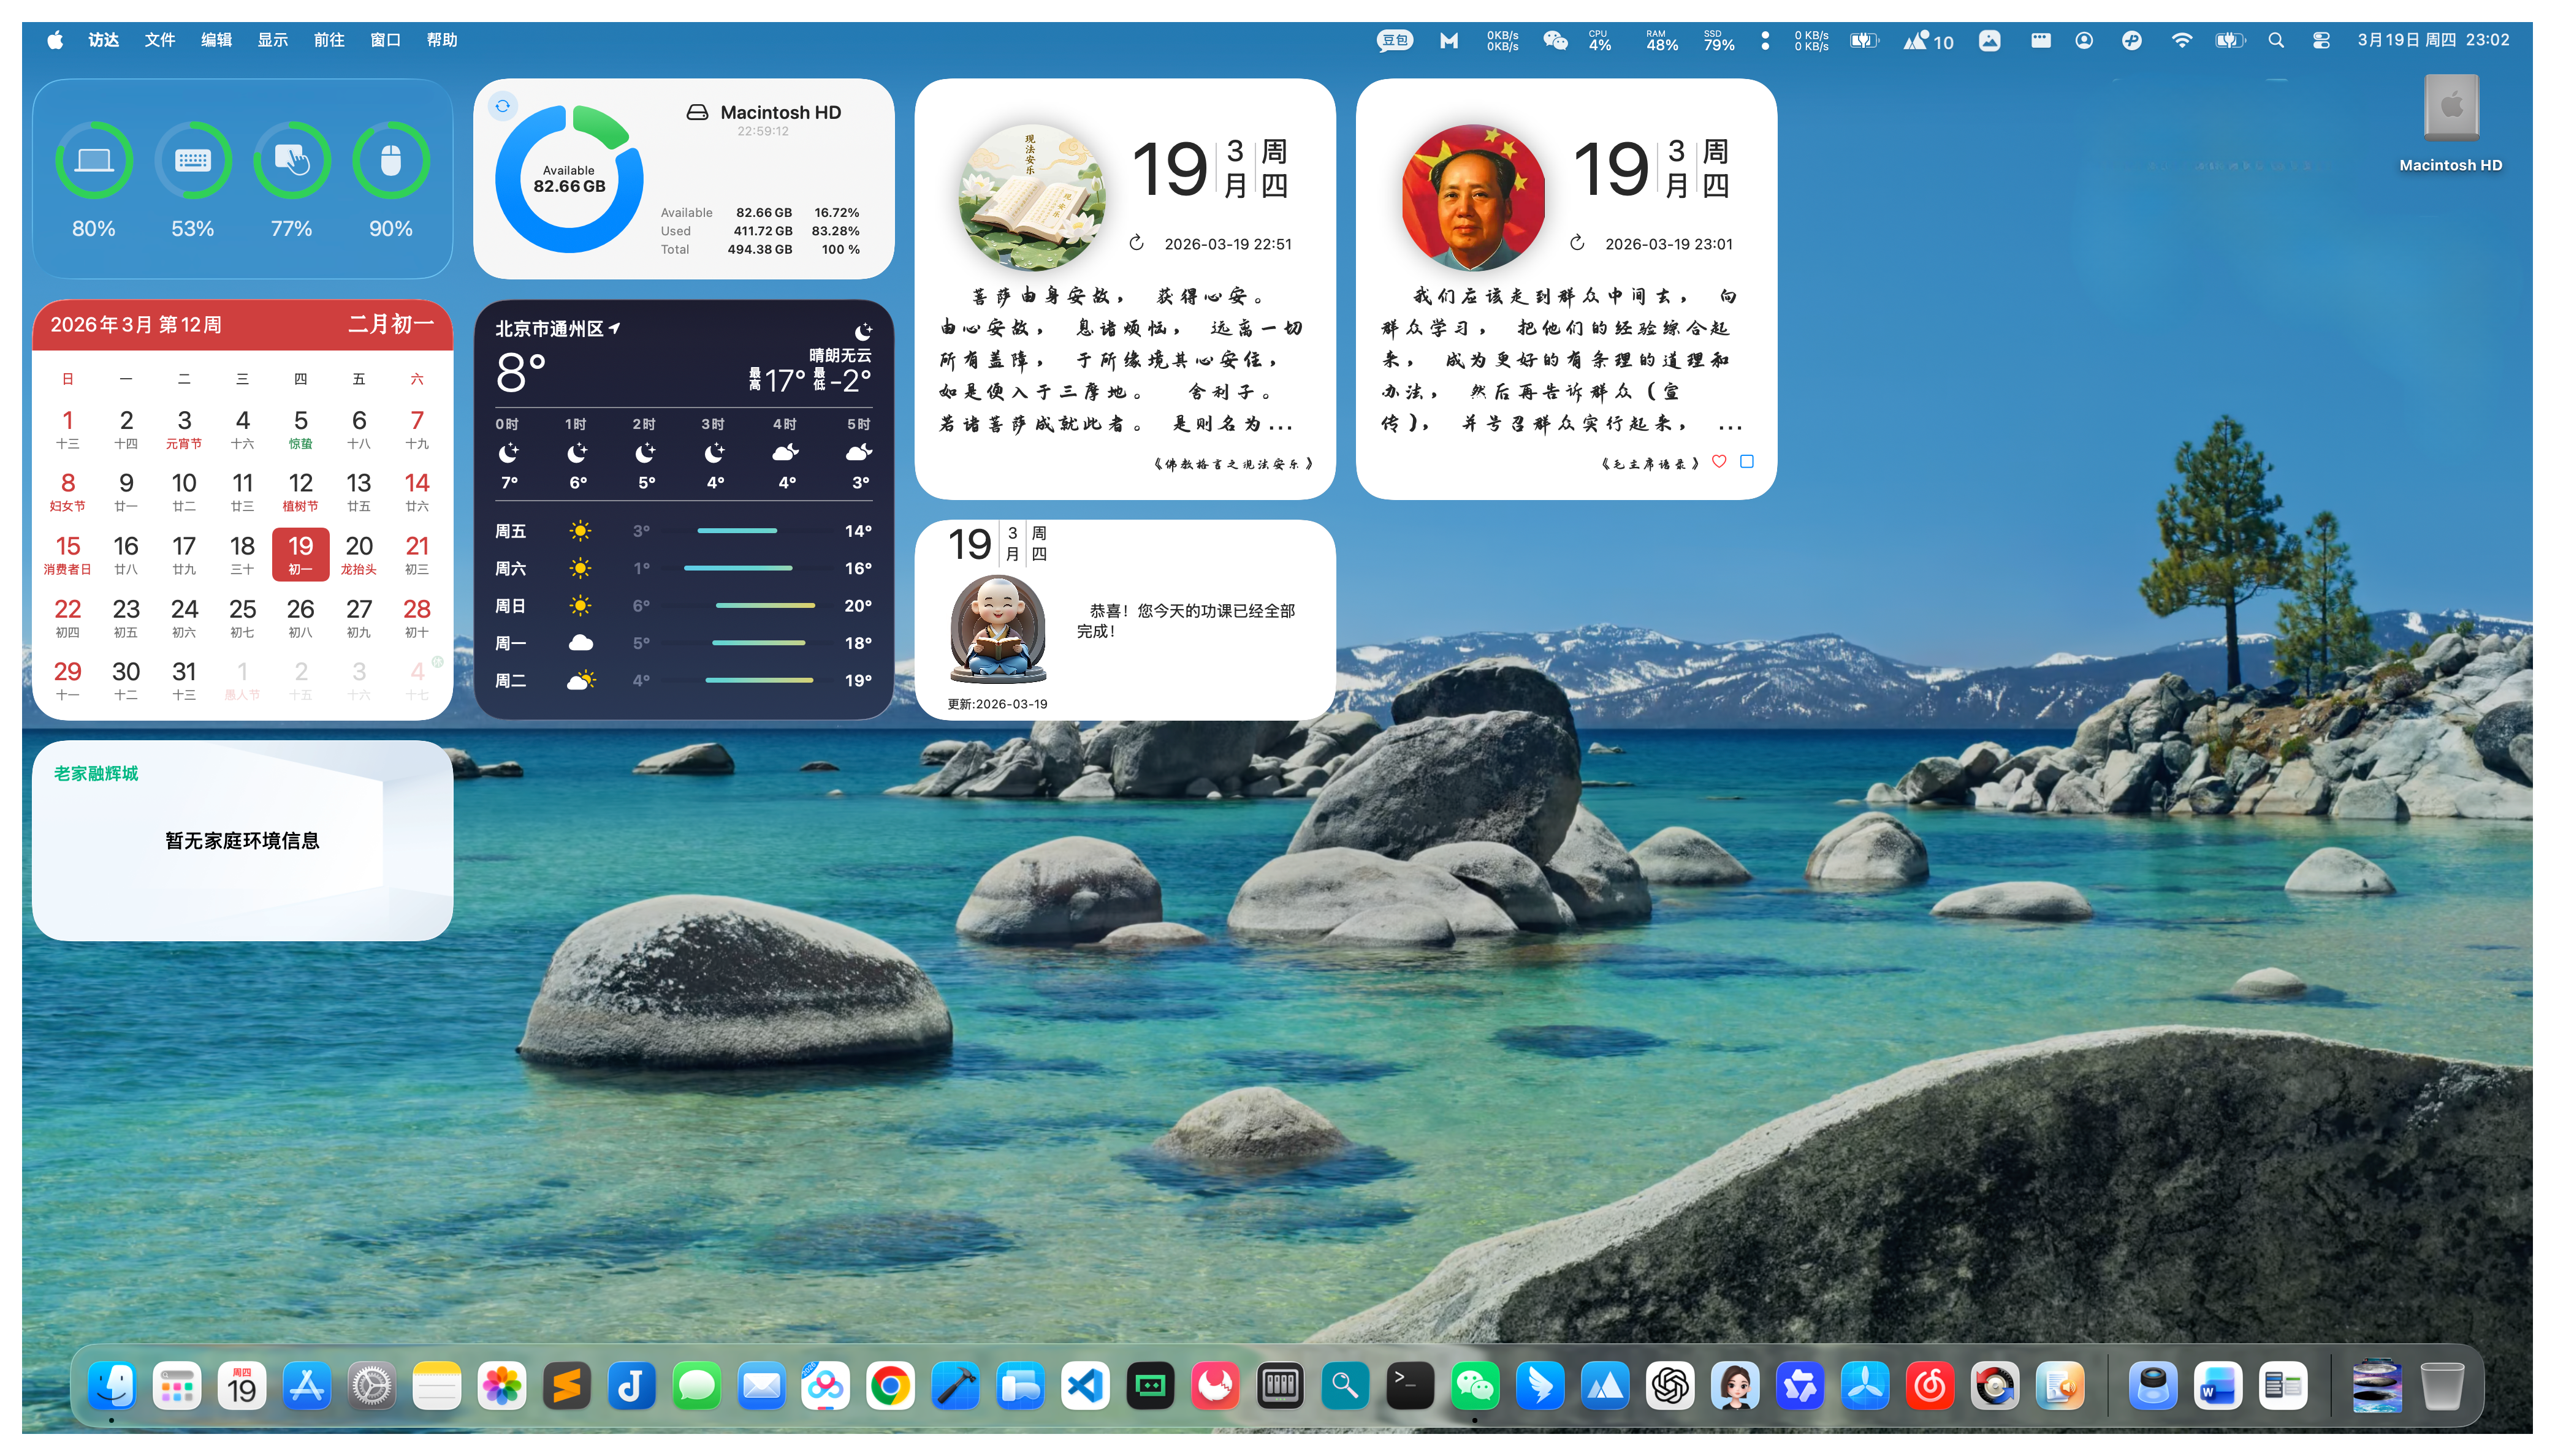
Task: Open Launchpad in the Dock
Action: tap(177, 1386)
